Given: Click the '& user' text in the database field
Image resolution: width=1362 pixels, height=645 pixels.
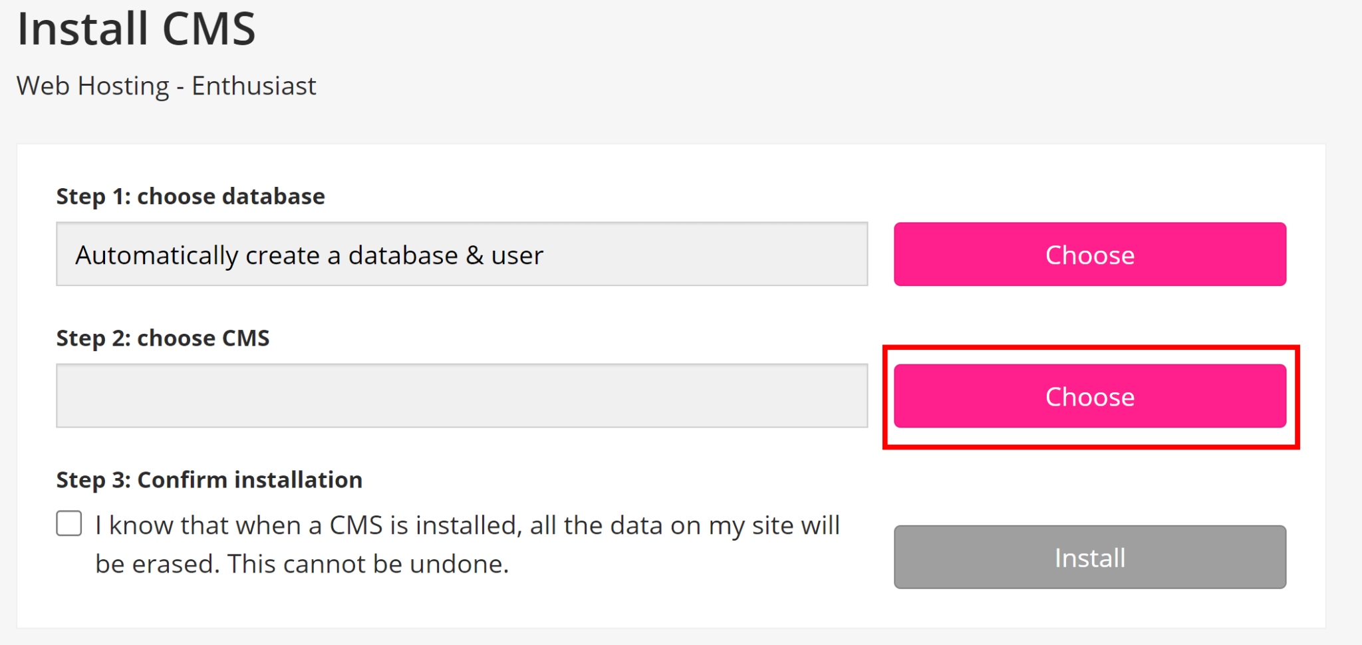Looking at the screenshot, I should click(504, 256).
